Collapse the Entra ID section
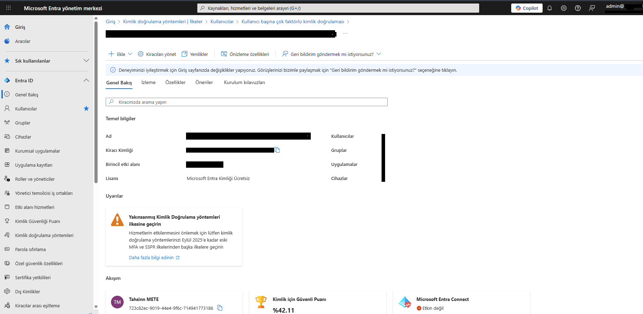643x314 pixels. pyautogui.click(x=86, y=81)
